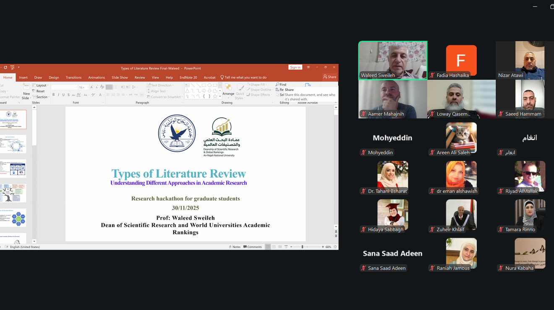This screenshot has height=310, width=554.
Task: Switch to Slide Sorter view in status bar
Action: coord(274,247)
